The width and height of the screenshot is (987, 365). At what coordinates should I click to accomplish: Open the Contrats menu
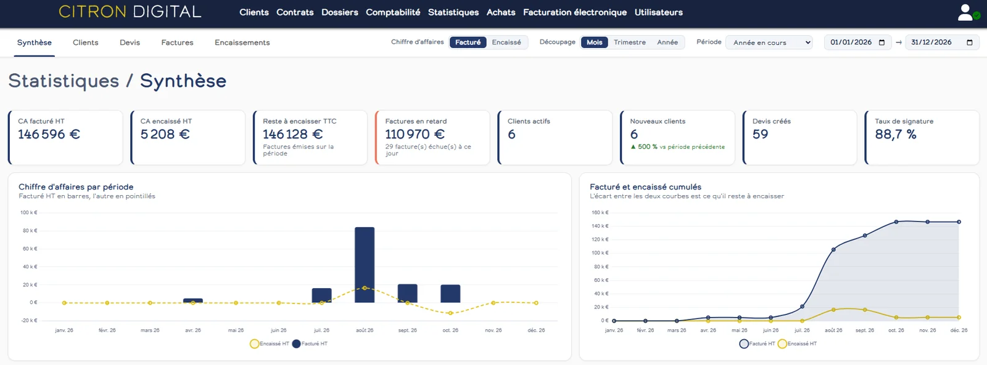click(x=295, y=12)
